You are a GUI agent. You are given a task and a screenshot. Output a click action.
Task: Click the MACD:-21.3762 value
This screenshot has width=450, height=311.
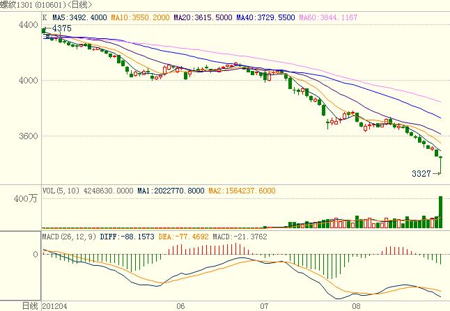(240, 237)
